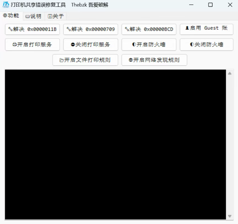
Task: Open the 关于 tab
Action: [56, 16]
